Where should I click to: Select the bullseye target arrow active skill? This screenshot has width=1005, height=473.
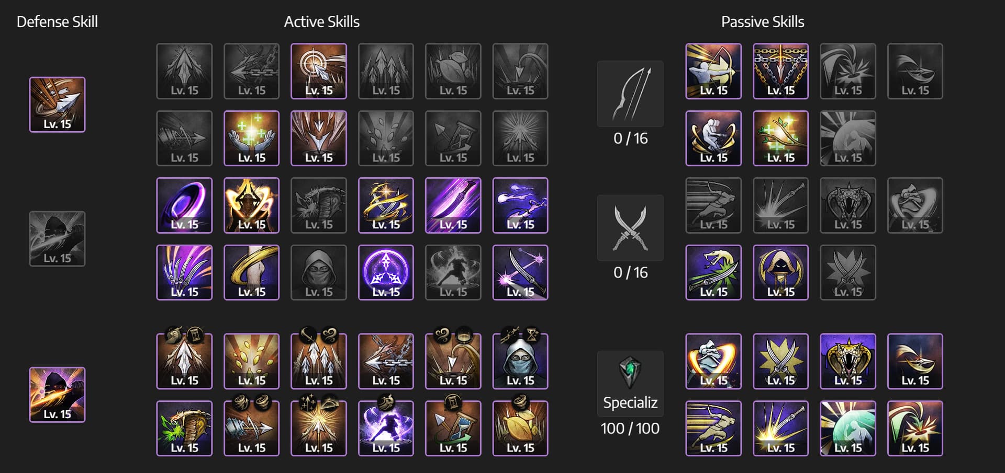[x=319, y=71]
